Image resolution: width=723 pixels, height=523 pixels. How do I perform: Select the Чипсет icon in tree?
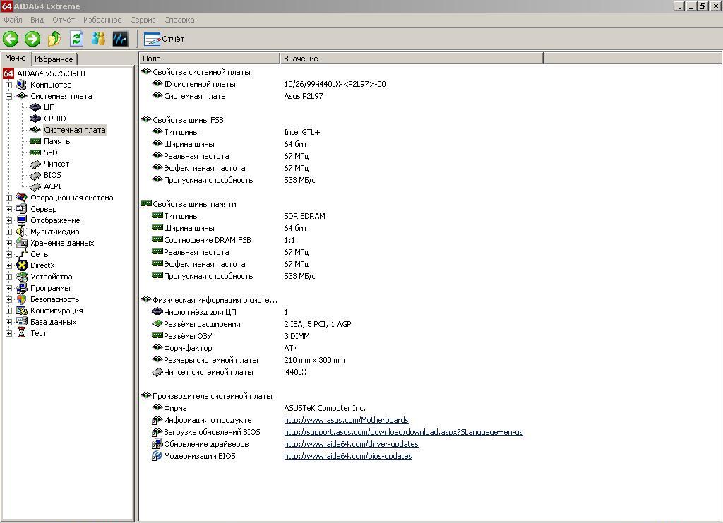point(35,164)
